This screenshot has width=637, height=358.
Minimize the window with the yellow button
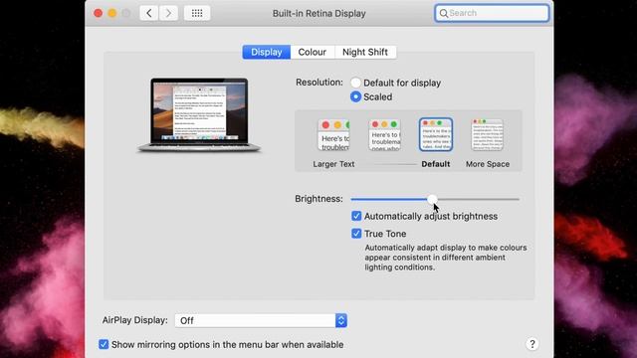(x=112, y=13)
